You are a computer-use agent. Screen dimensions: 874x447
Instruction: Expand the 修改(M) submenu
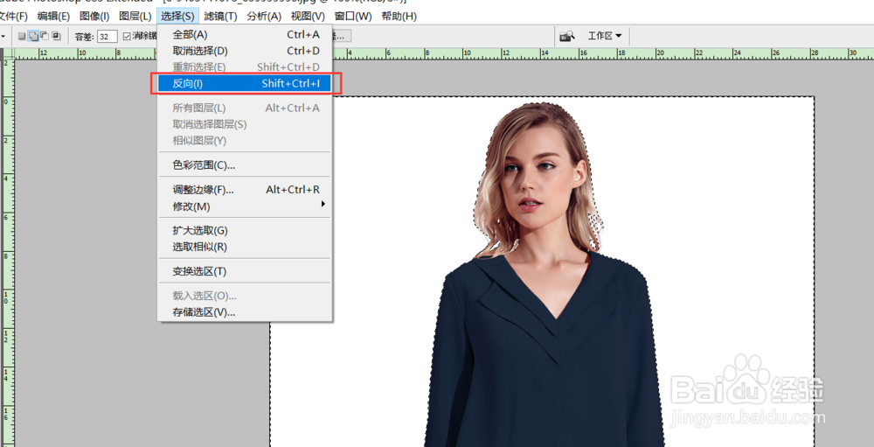tap(246, 206)
